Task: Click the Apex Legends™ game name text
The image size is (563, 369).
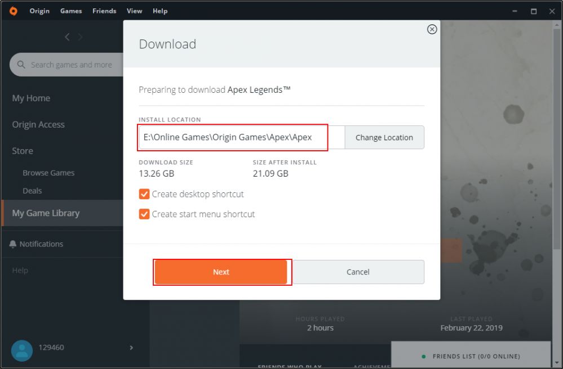Action: (x=259, y=89)
